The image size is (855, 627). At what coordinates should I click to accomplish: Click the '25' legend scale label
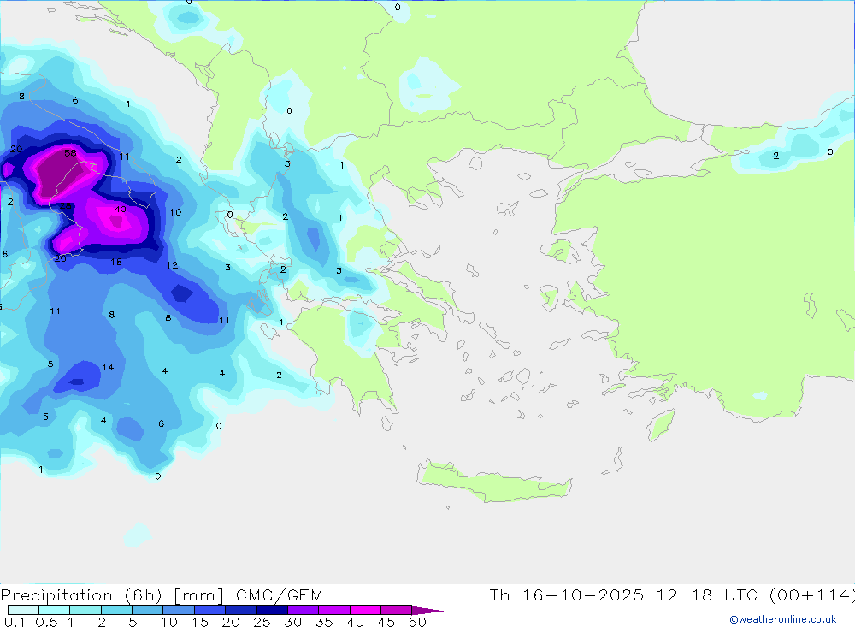point(262,622)
